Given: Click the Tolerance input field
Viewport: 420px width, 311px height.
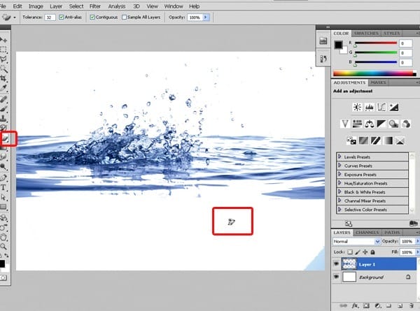Looking at the screenshot, I should 50,17.
